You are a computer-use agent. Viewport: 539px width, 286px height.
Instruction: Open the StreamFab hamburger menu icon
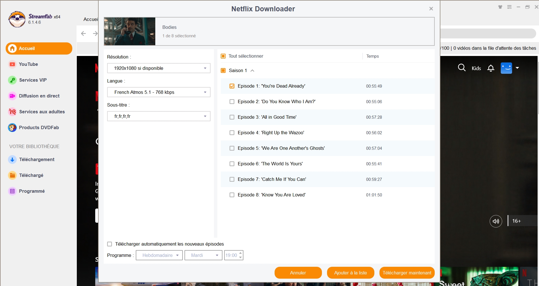click(x=509, y=7)
